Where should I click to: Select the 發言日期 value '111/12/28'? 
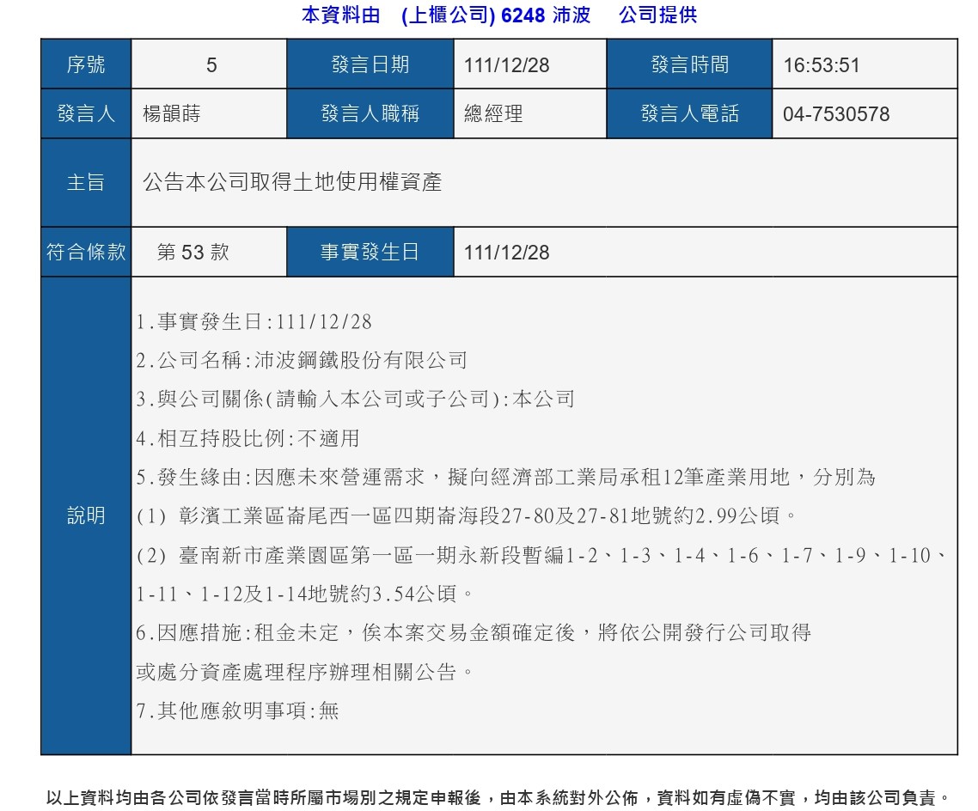pyautogui.click(x=506, y=65)
